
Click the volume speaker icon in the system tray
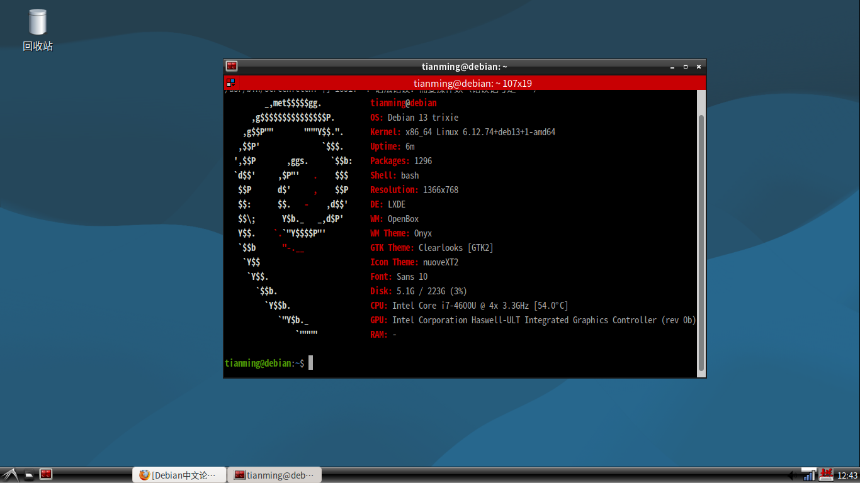tap(792, 475)
